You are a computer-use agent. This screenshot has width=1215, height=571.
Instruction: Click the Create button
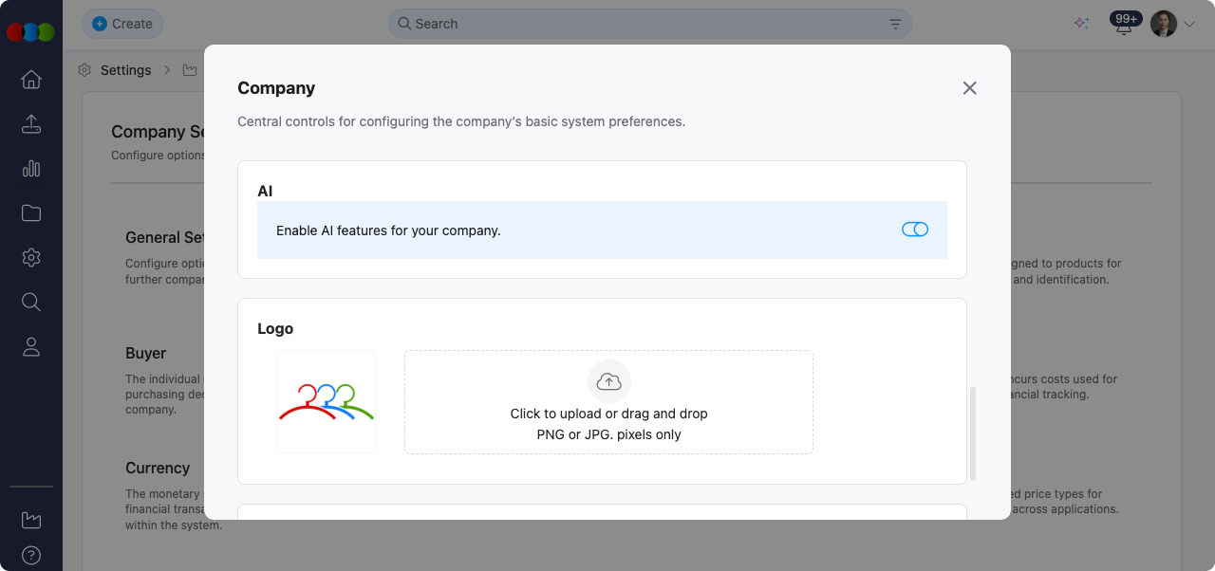coord(122,24)
